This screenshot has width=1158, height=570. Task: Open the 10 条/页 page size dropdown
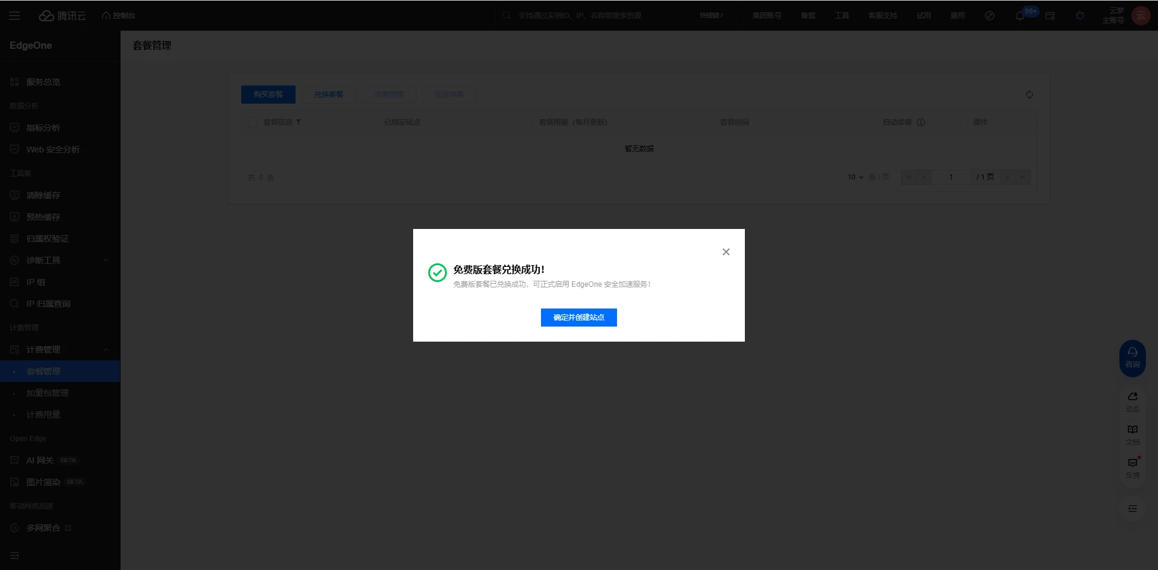click(x=855, y=177)
